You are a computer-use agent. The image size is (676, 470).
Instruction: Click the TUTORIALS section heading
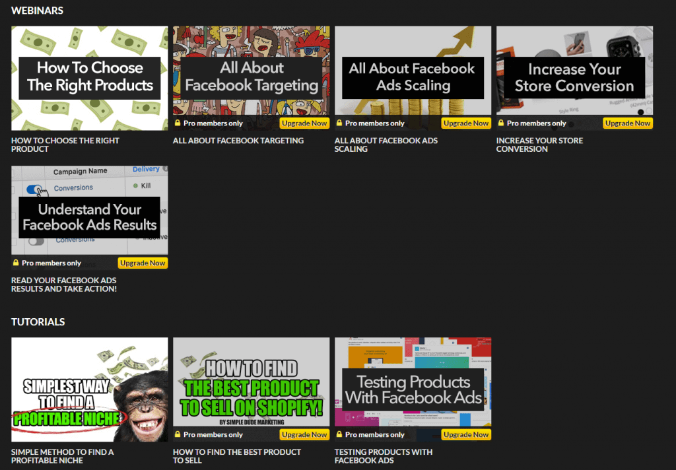38,321
